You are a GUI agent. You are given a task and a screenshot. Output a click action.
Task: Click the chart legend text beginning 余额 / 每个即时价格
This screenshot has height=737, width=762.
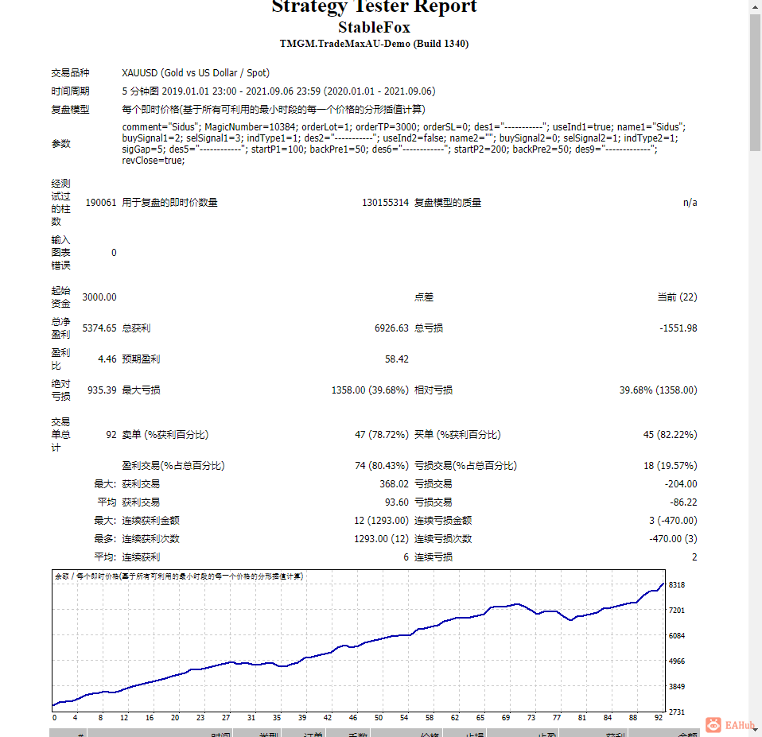179,576
